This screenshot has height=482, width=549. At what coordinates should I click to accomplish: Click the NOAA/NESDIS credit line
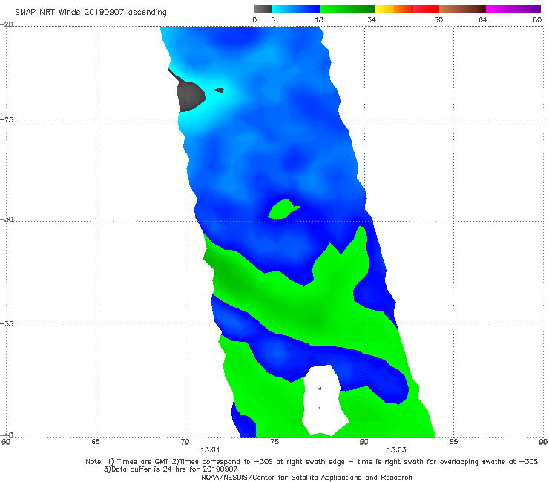coord(306,477)
